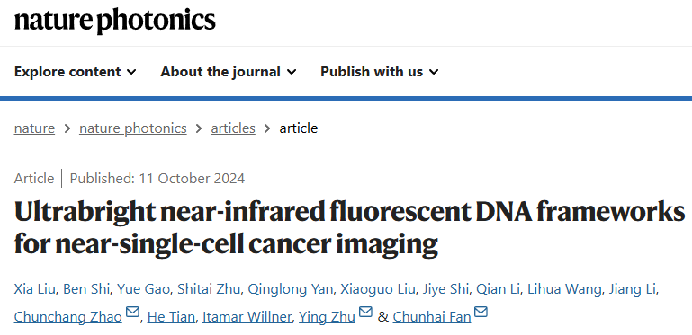Open the About the journal dropdown
The height and width of the screenshot is (335, 692).
(x=229, y=71)
